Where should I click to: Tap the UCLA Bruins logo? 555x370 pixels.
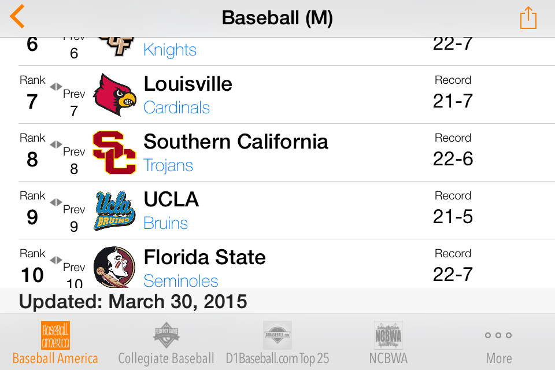pos(114,210)
